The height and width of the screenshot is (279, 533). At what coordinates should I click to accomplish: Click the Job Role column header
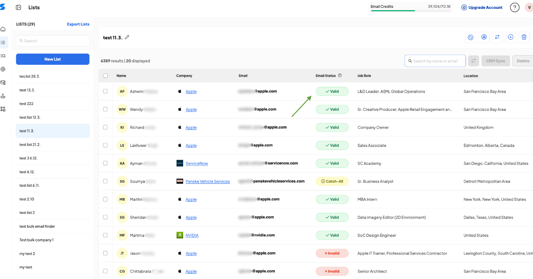click(x=364, y=76)
